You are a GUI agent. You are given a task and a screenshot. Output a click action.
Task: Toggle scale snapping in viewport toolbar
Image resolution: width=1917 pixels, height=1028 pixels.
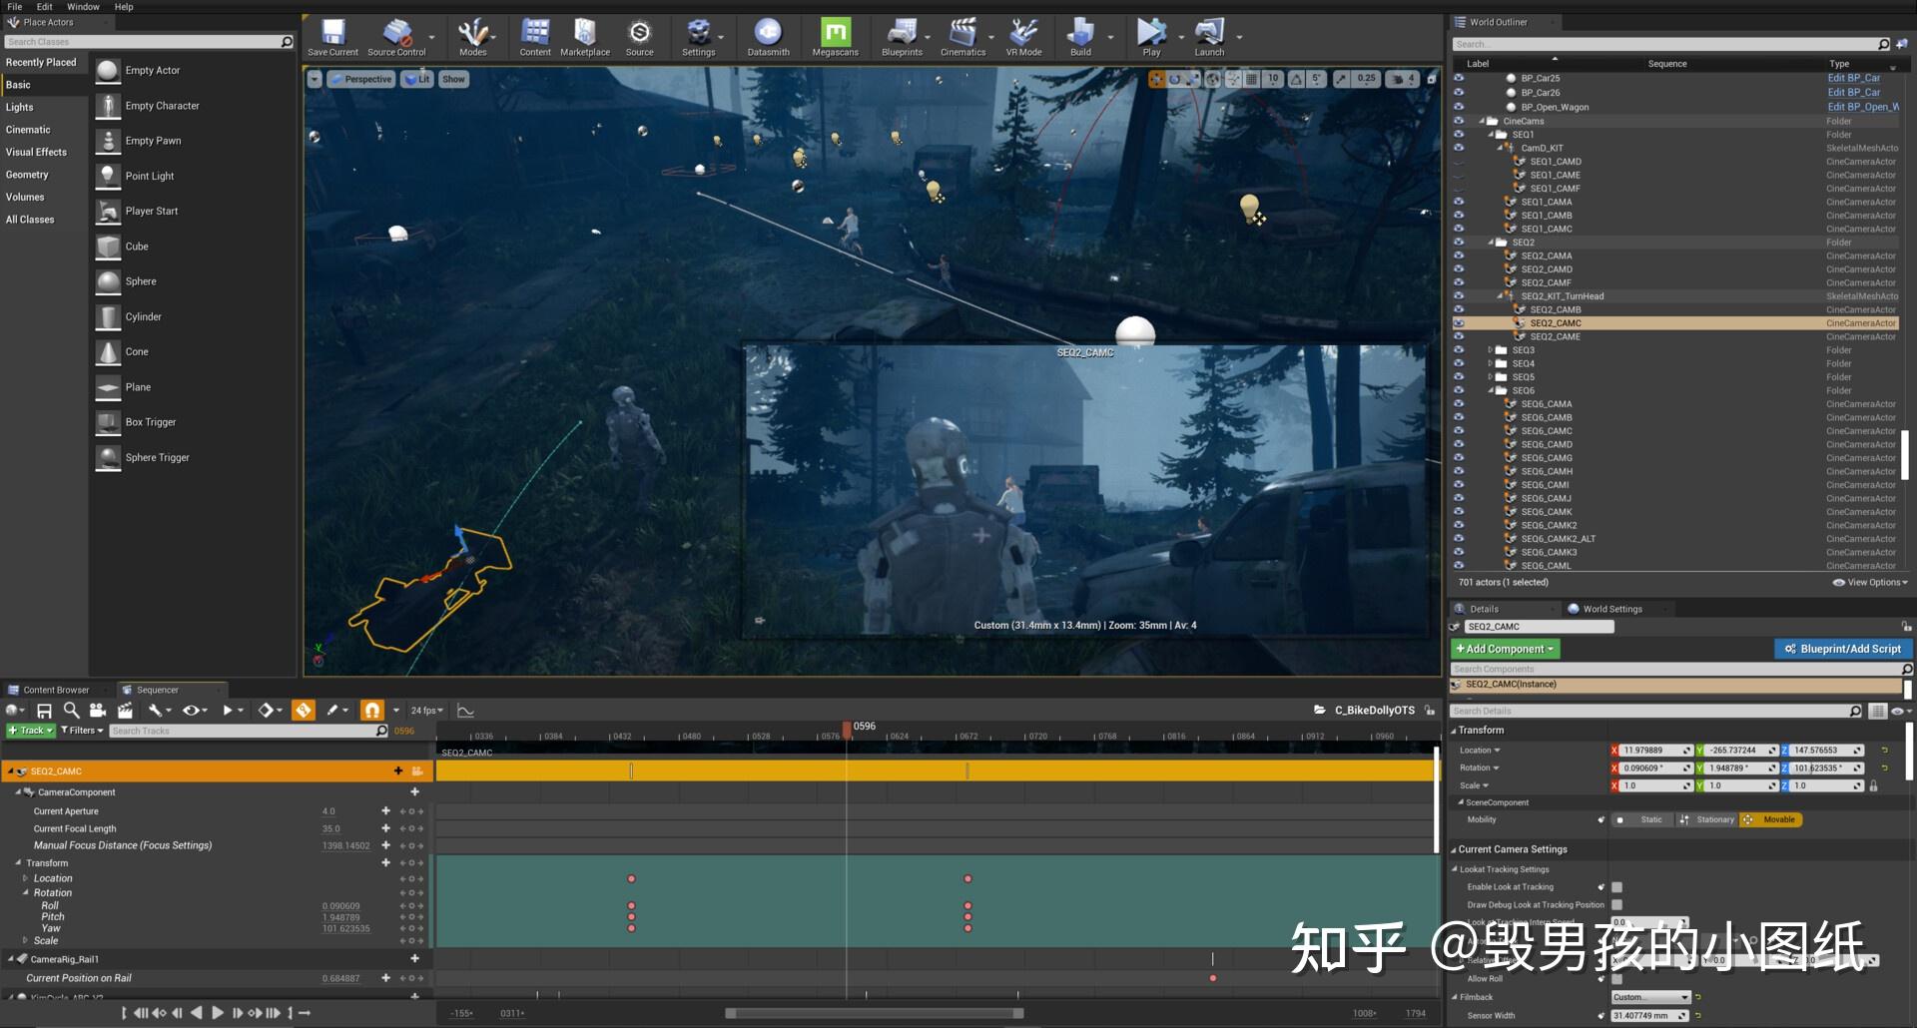tap(1341, 79)
